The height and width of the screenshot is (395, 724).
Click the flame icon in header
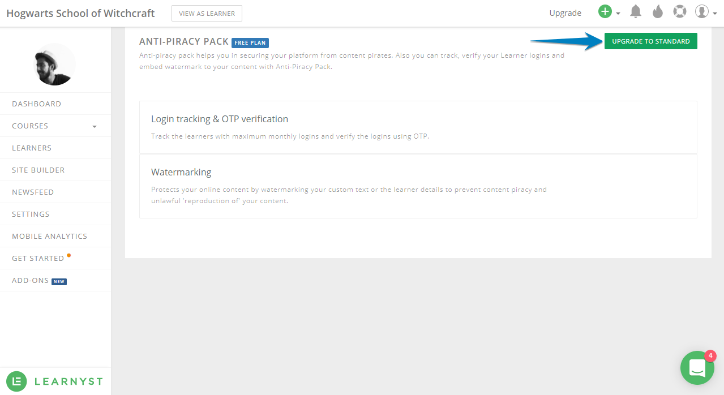click(x=657, y=12)
